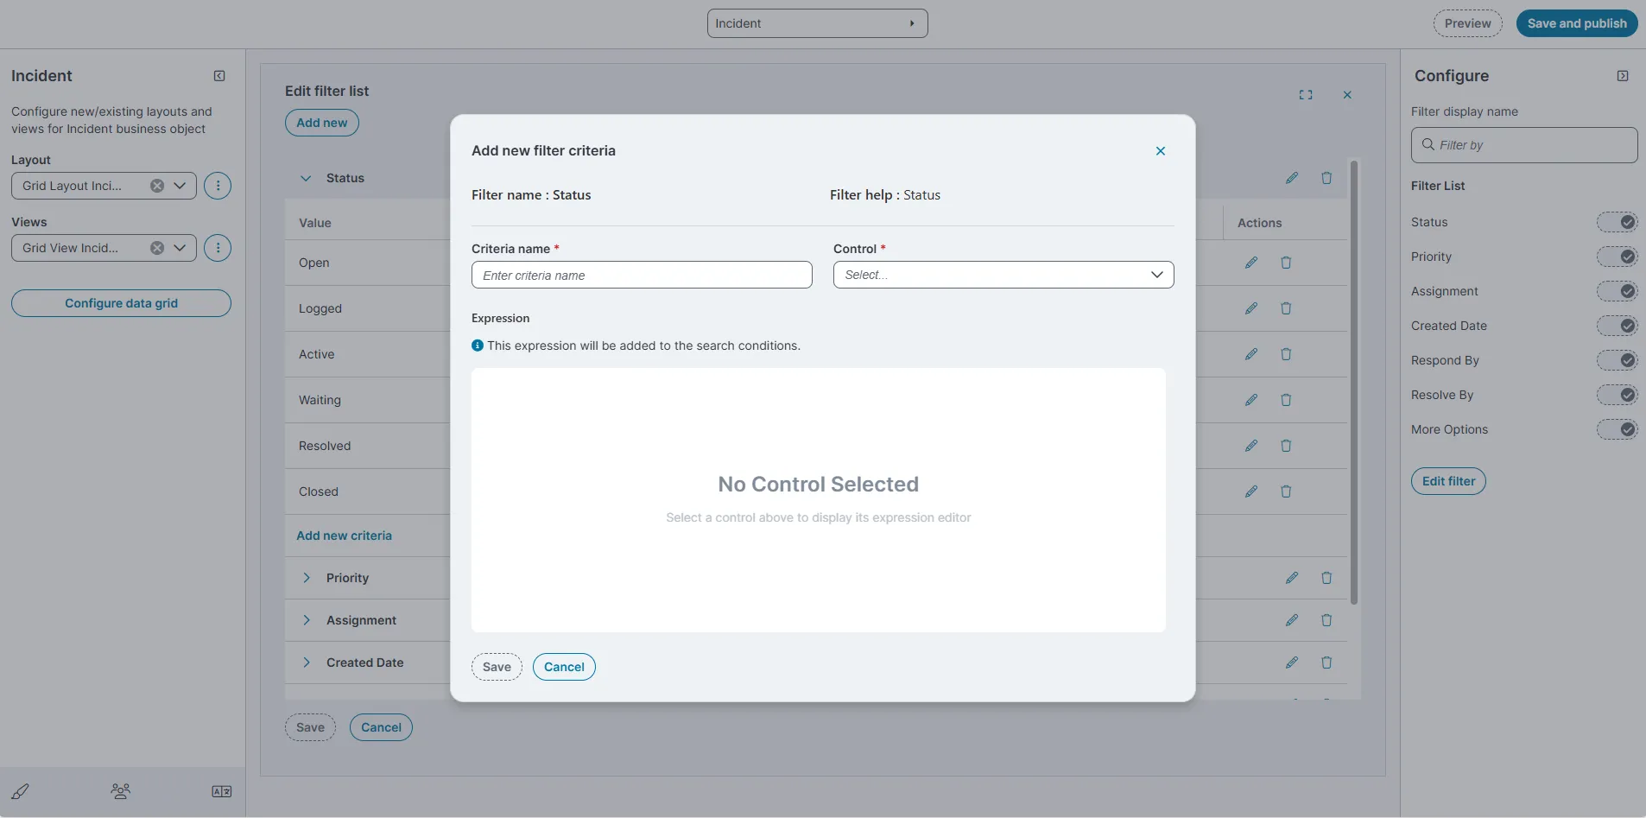Toggle the Created Date filter switch

coord(1617,326)
